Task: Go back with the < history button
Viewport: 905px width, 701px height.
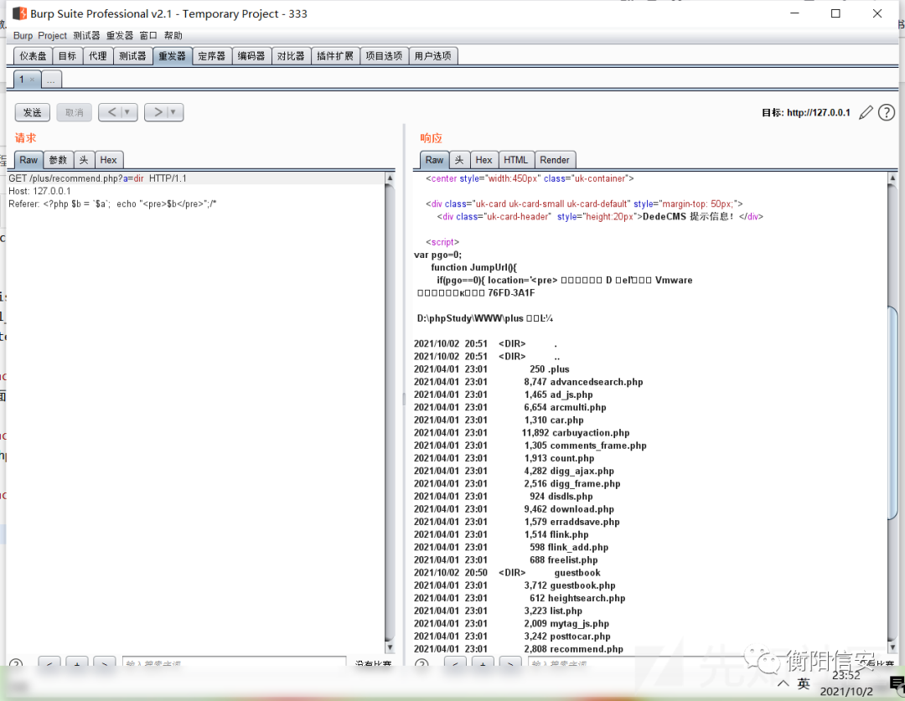Action: click(x=111, y=112)
